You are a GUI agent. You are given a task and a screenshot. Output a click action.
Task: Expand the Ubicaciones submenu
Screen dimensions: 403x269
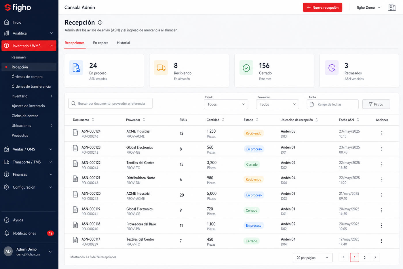point(52,126)
